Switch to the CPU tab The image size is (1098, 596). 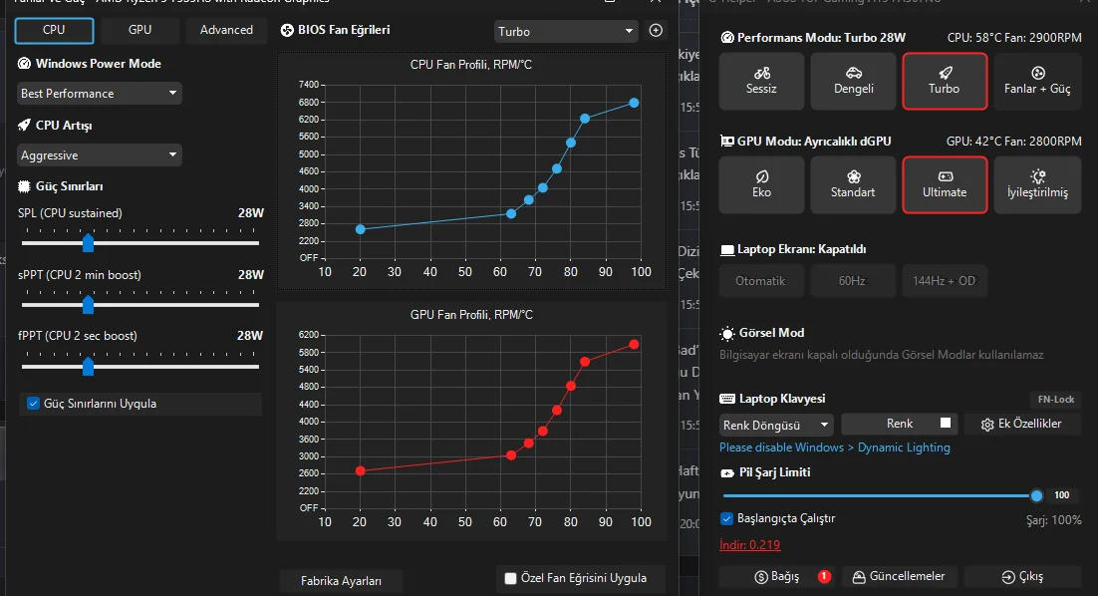54,30
